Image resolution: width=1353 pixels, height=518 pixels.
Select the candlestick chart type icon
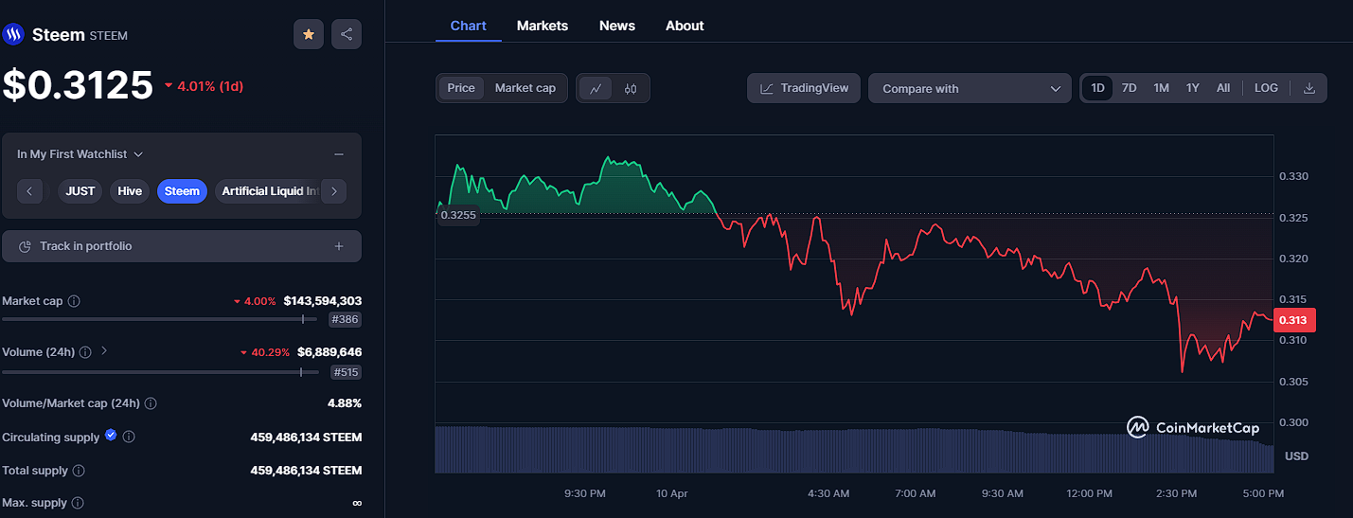point(631,88)
